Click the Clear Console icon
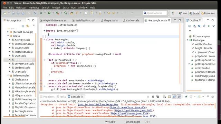The height and width of the screenshot is (124, 221). [164, 96]
